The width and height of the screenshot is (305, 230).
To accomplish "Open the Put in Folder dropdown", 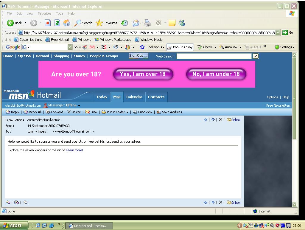I will coord(127,112).
